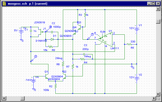
Task: Click the schematic document icon in title bar
Action: pos(4,4)
